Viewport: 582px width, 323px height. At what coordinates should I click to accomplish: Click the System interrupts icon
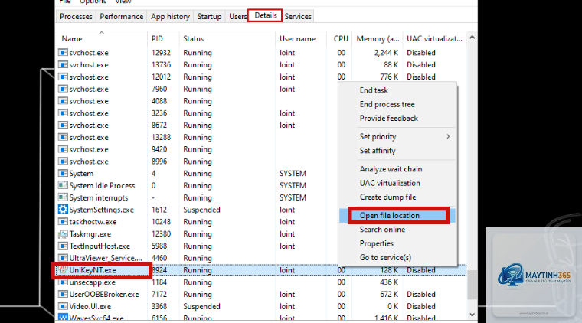(x=63, y=197)
